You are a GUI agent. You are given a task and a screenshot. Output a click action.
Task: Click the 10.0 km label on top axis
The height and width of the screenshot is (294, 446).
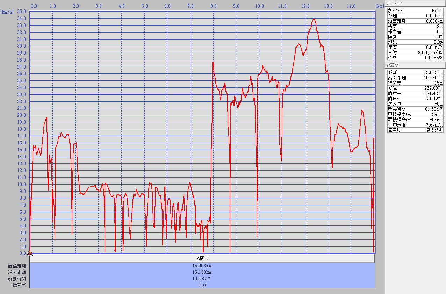(259, 6)
